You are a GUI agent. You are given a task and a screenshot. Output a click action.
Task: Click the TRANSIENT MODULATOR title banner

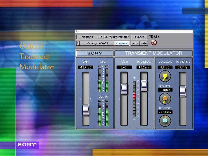click(x=153, y=53)
